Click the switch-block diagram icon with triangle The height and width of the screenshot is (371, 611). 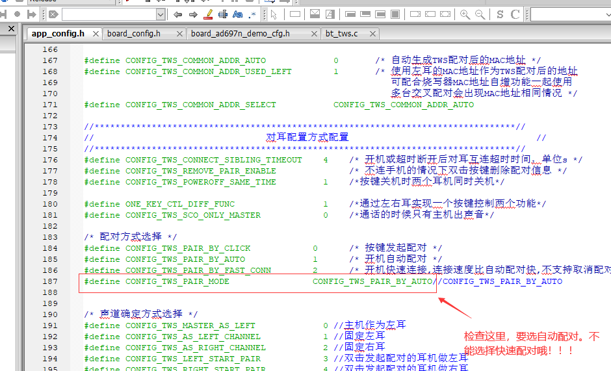click(x=330, y=14)
